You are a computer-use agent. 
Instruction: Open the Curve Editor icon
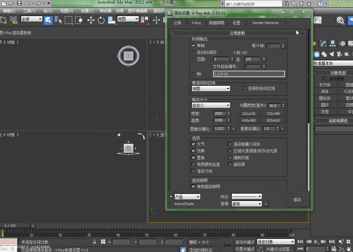point(318,20)
